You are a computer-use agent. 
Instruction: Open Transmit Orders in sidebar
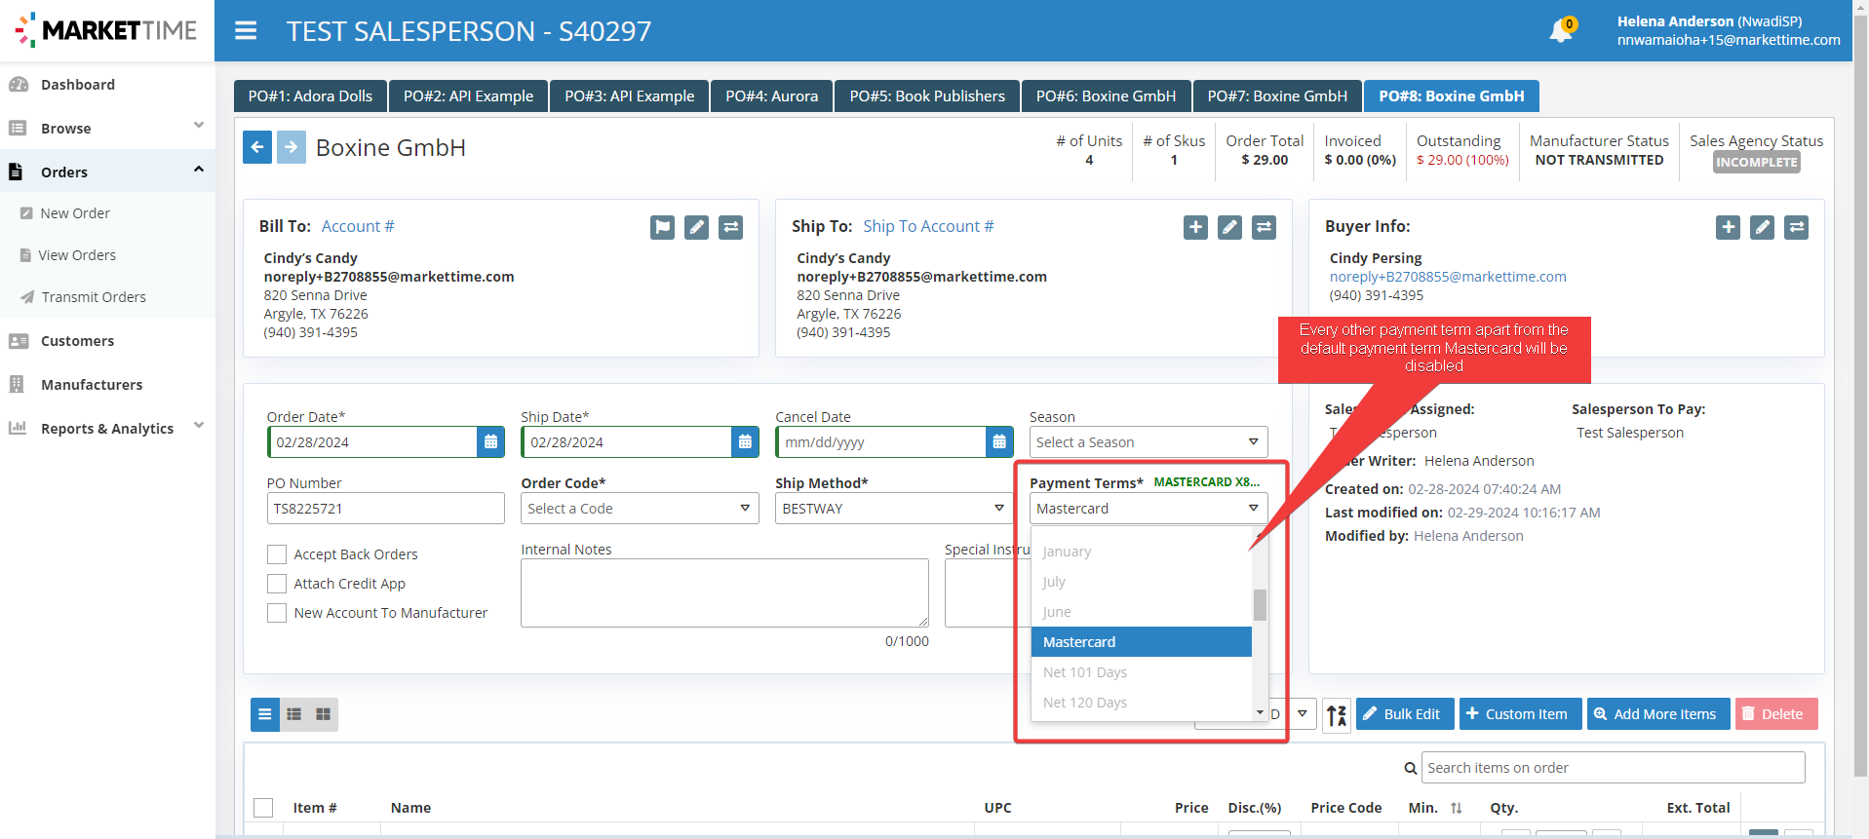[94, 297]
